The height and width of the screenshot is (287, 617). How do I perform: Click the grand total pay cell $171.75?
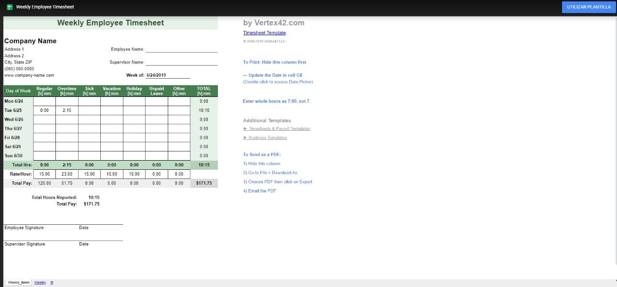point(204,183)
